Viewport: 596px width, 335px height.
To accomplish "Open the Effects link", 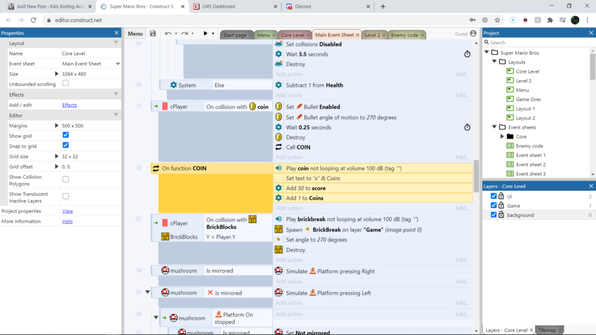I will 70,105.
